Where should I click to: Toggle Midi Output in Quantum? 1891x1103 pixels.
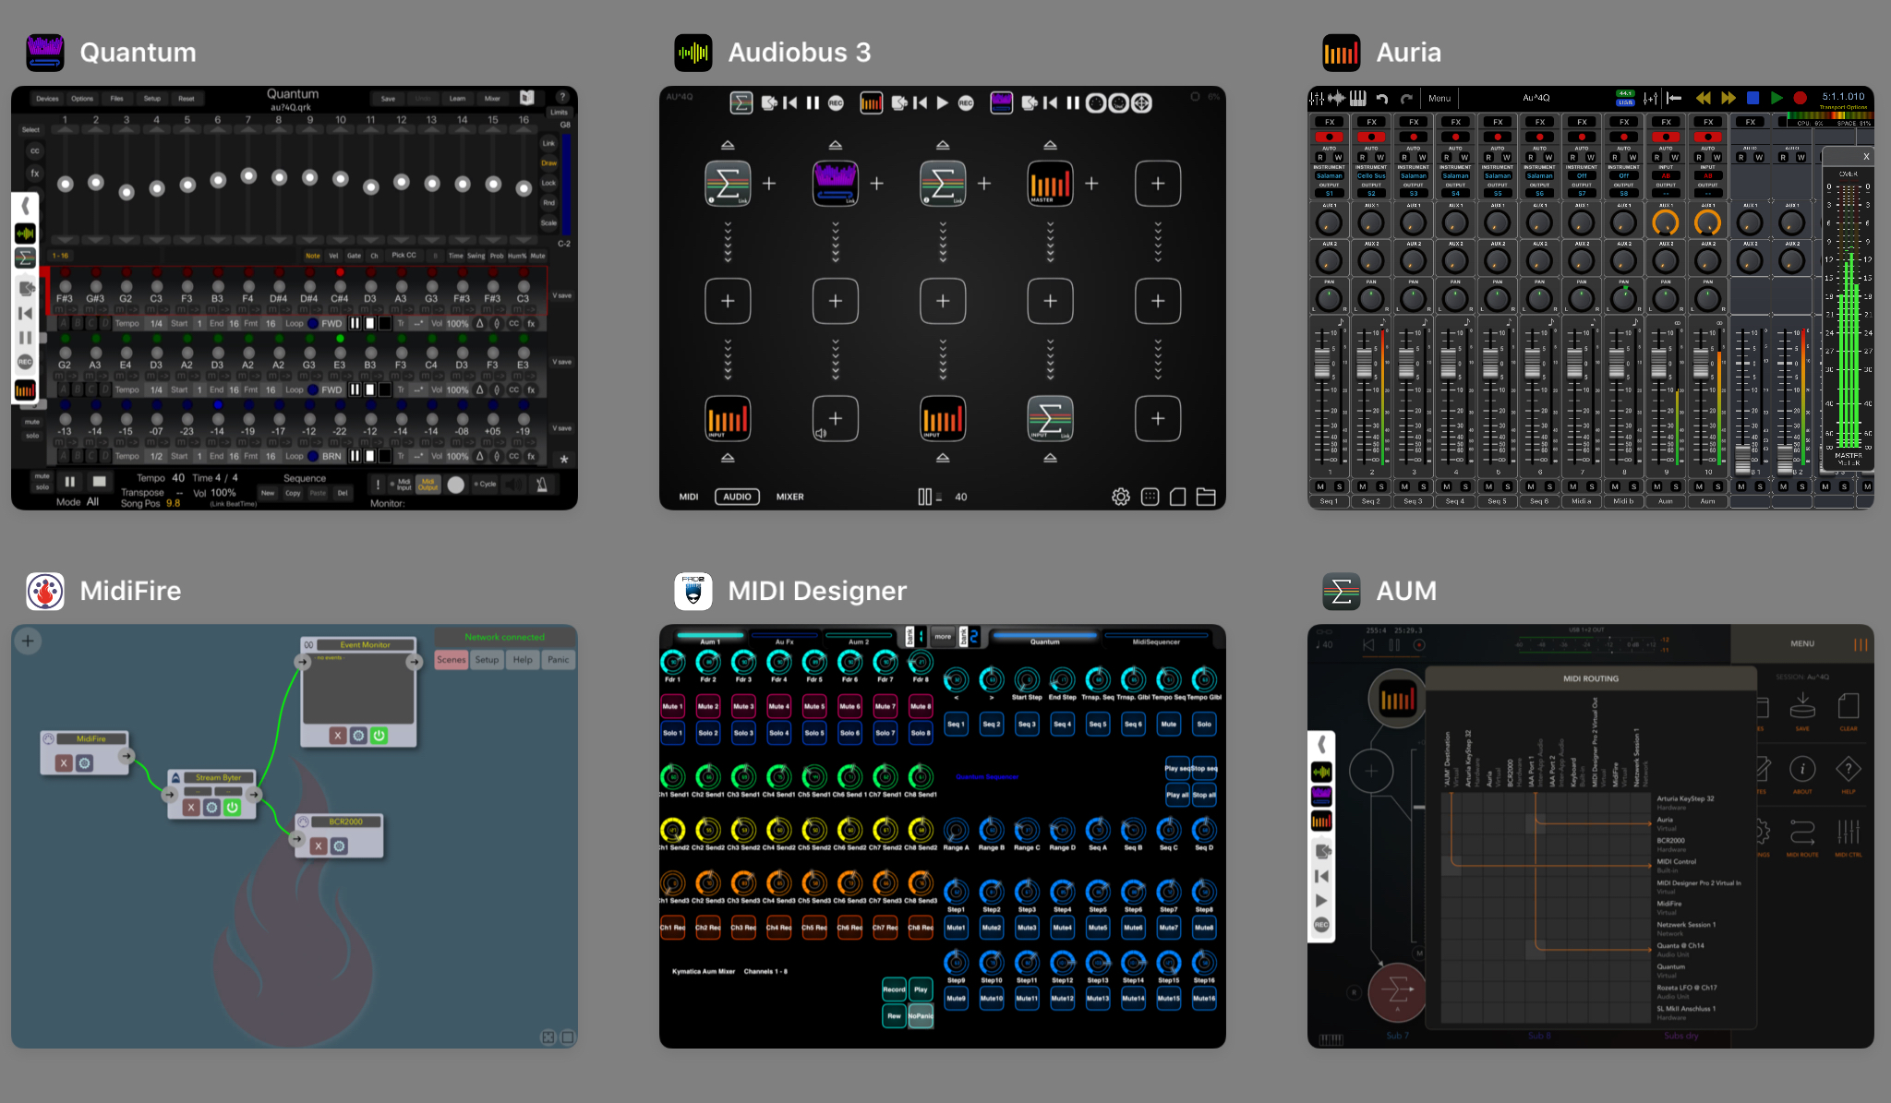click(x=428, y=484)
